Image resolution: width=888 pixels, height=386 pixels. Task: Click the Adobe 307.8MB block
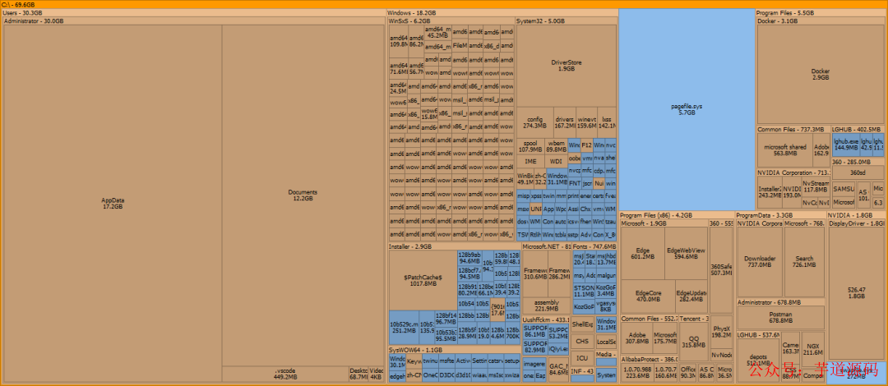(636, 338)
